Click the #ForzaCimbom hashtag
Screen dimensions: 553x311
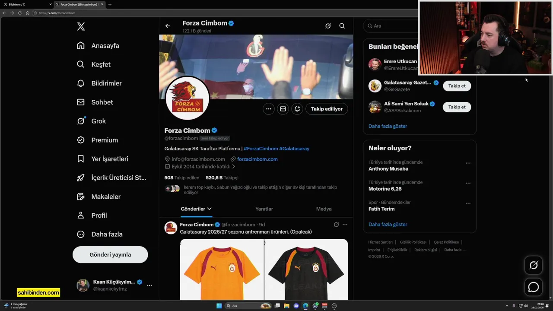click(x=261, y=149)
